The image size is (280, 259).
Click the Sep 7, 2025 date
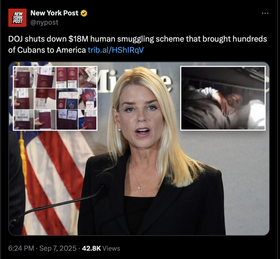[58, 248]
